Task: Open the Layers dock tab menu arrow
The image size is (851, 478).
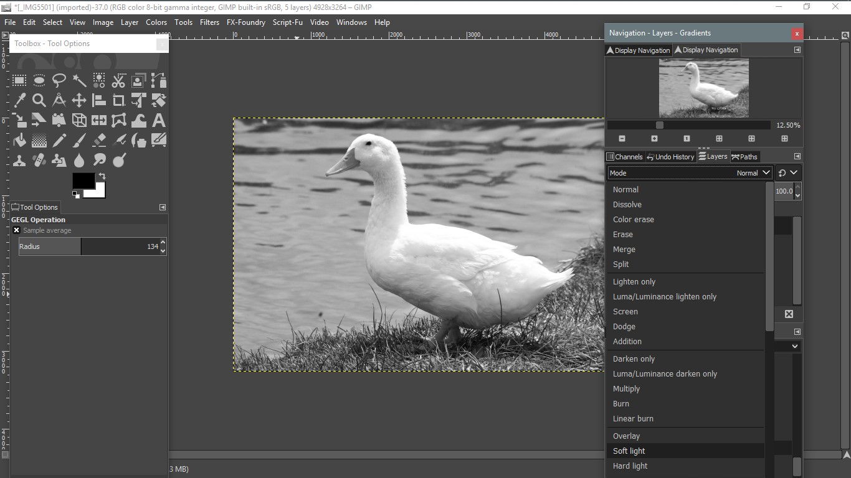Action: (x=797, y=156)
